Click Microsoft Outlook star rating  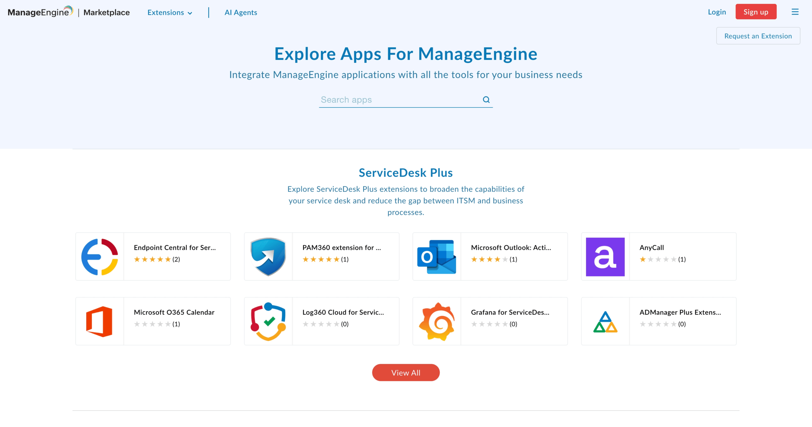489,259
